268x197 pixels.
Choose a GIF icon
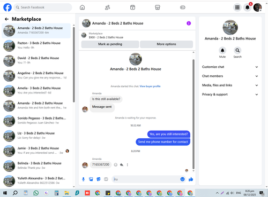106,179
